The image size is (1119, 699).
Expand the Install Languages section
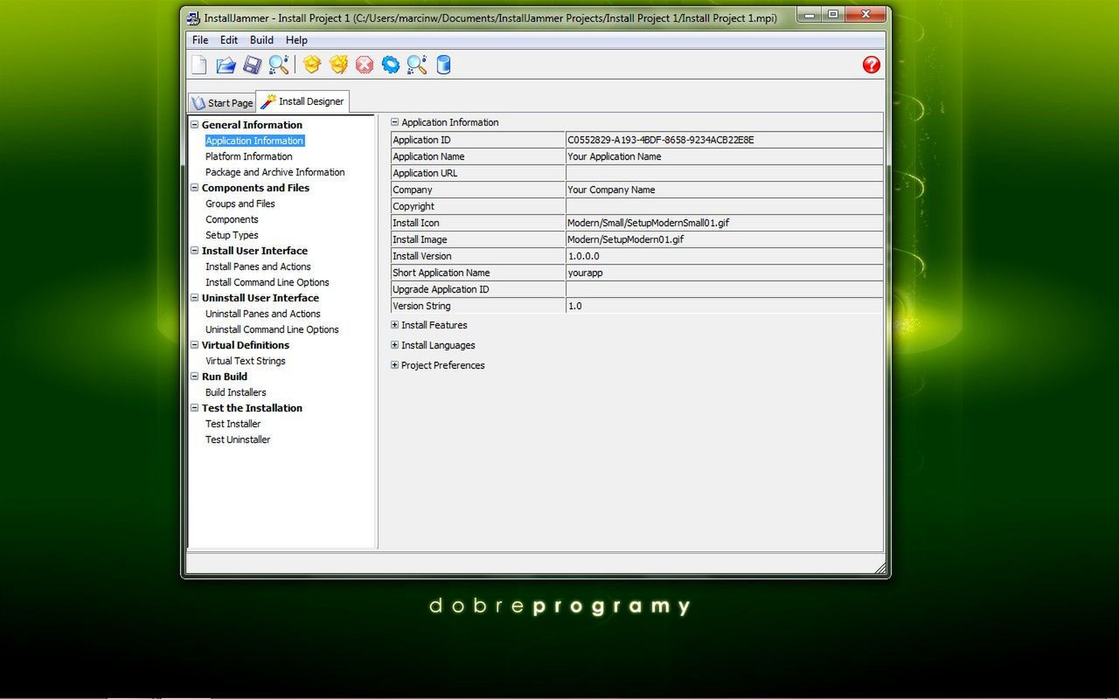(394, 344)
